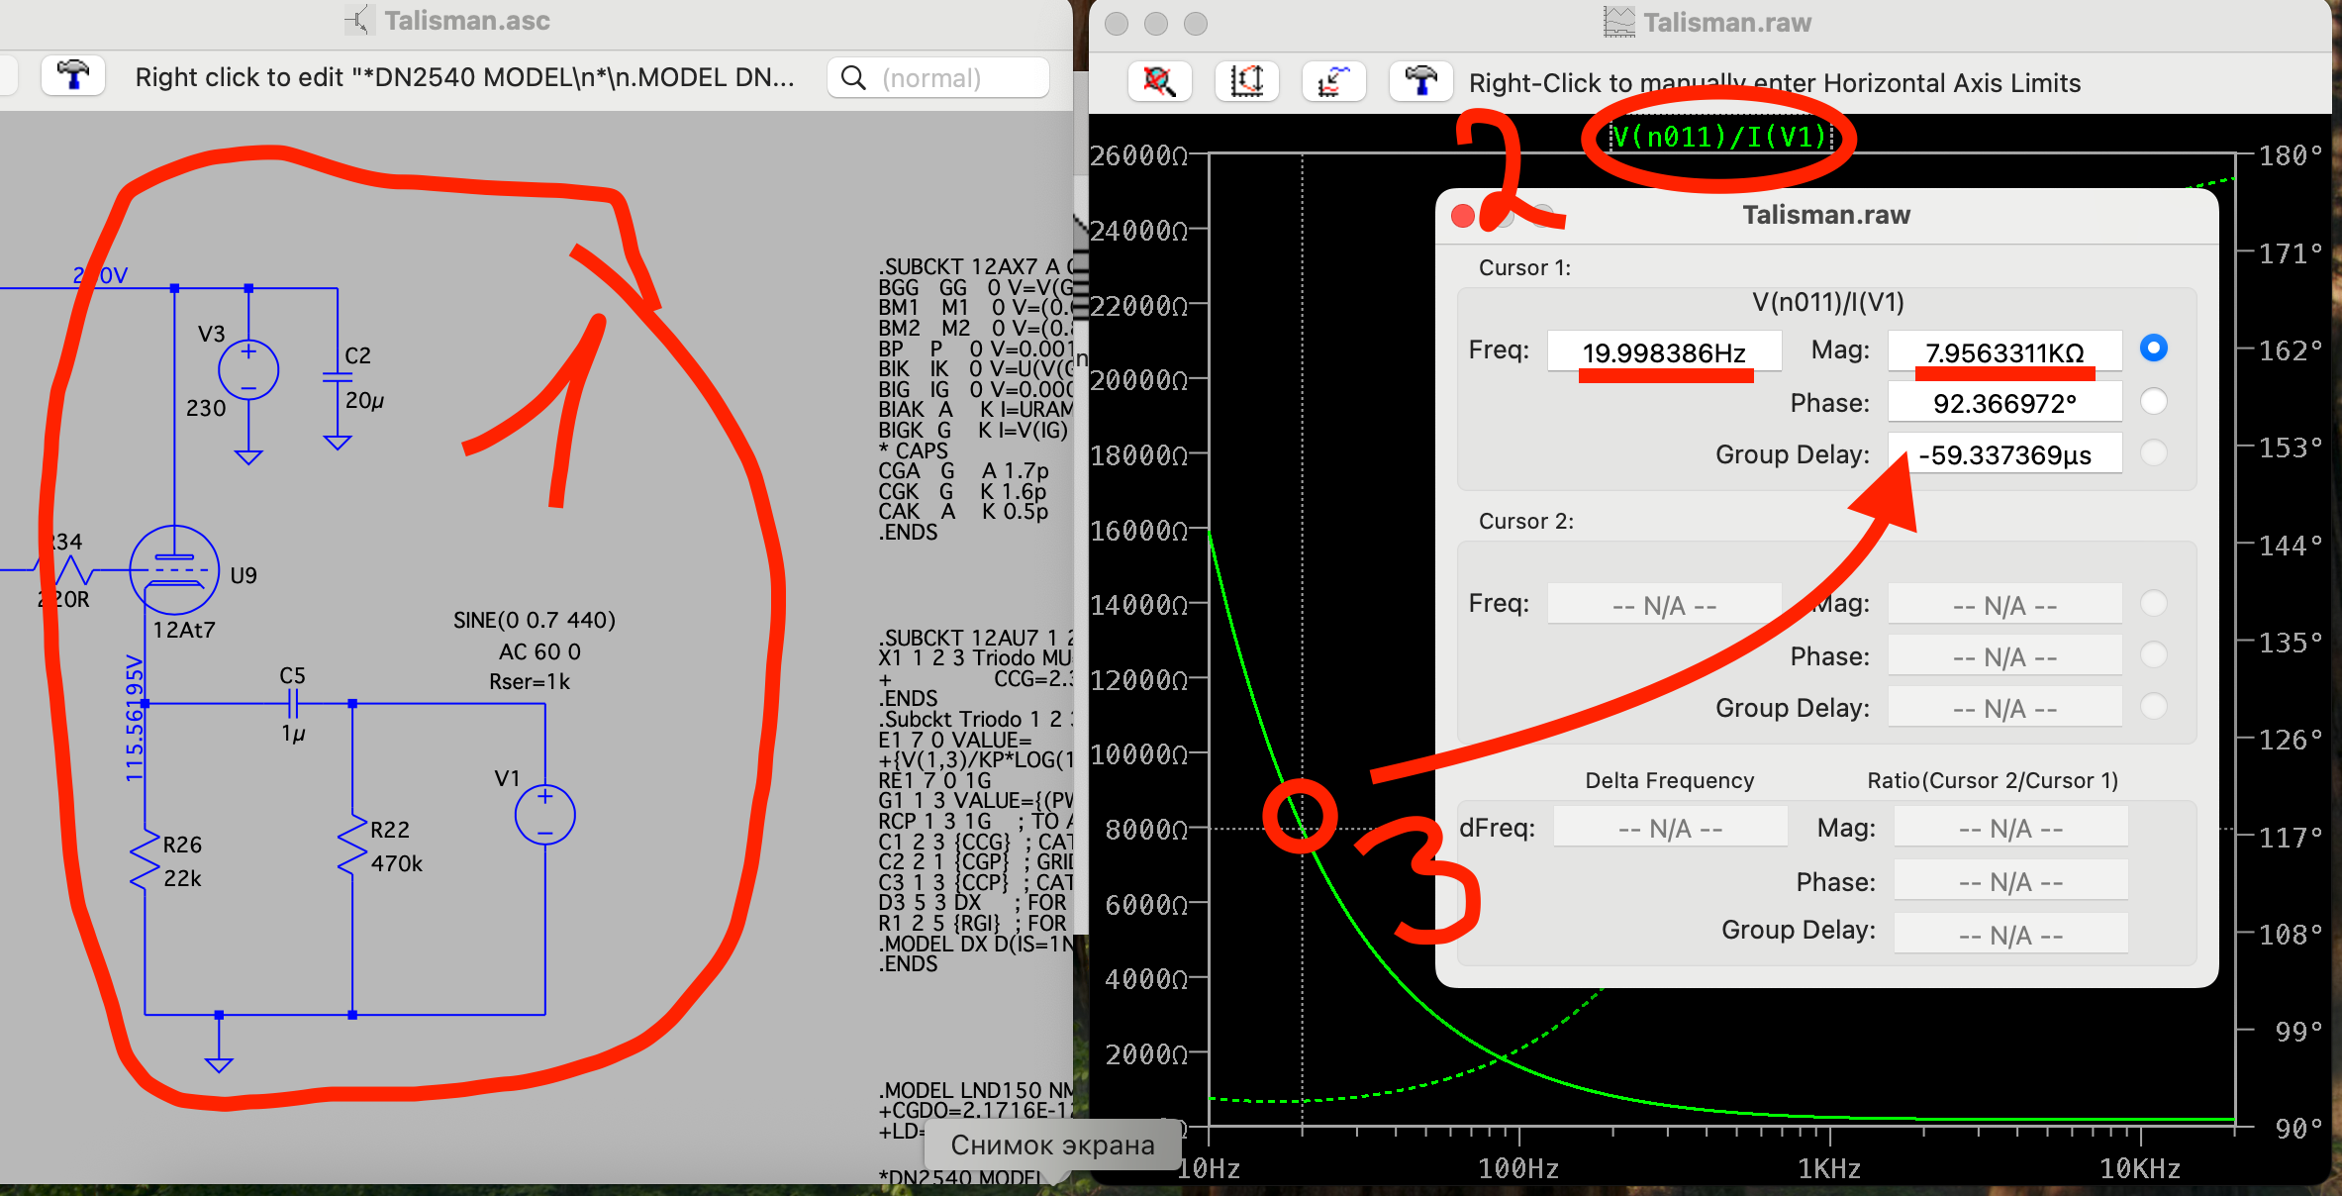Close the cursor readout dialog
2342x1196 pixels.
1462,216
